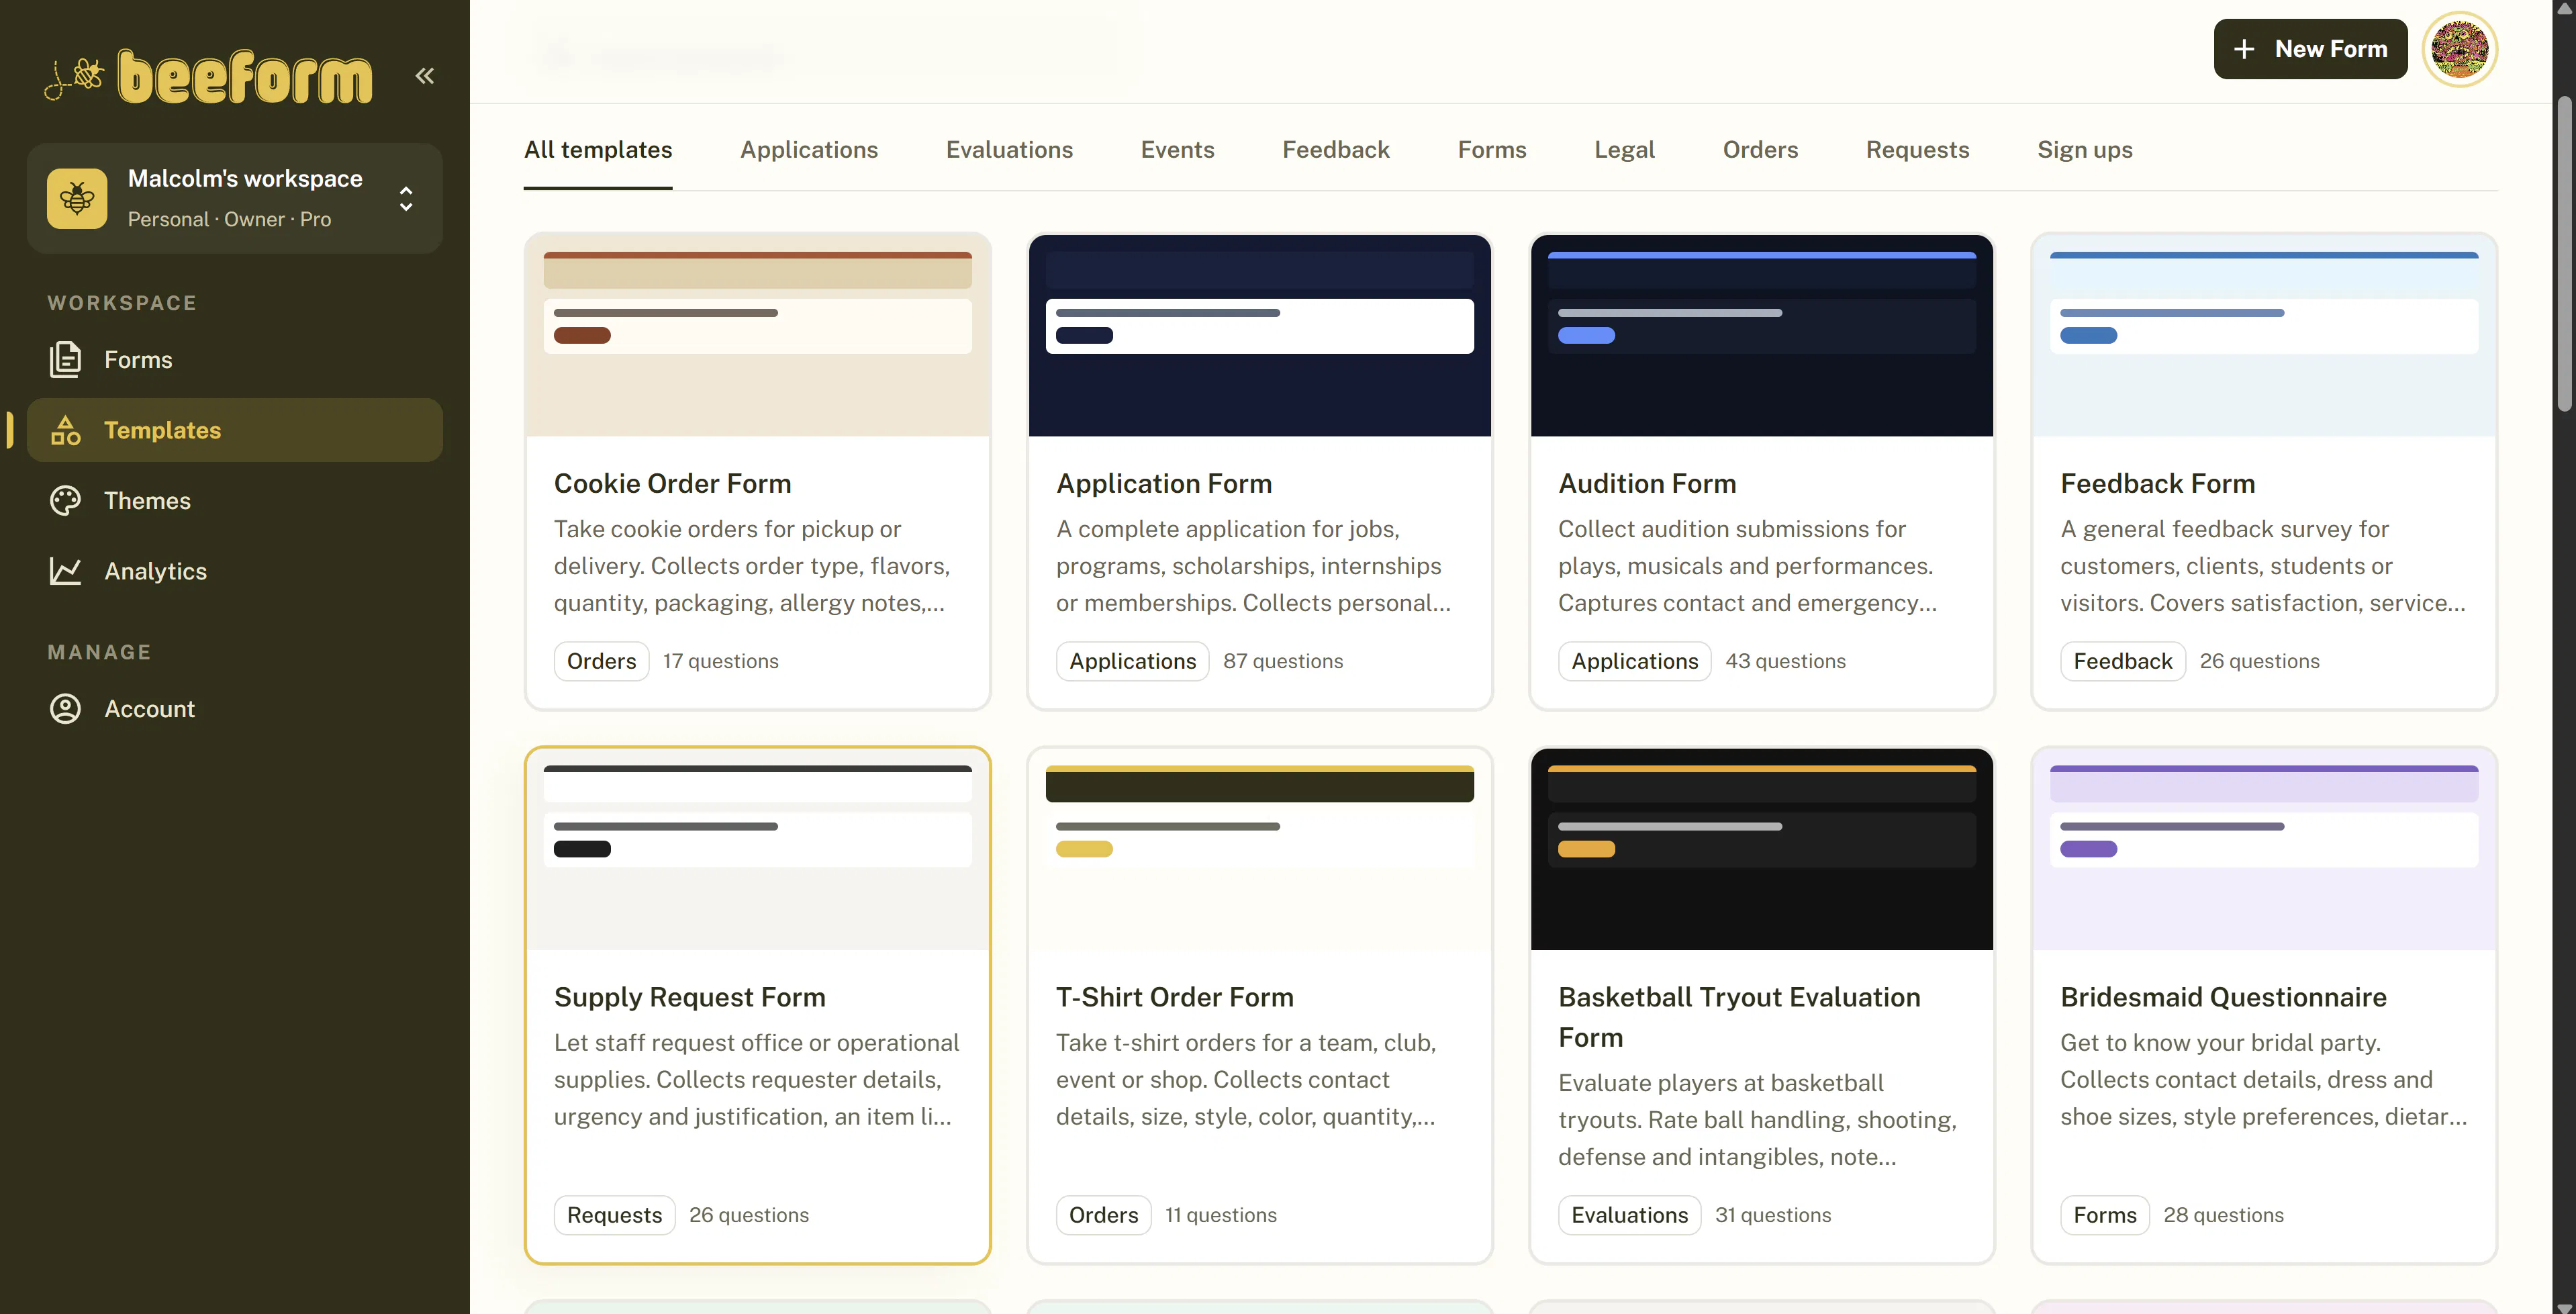Open the Audition Form preview thumbnail

point(1761,335)
